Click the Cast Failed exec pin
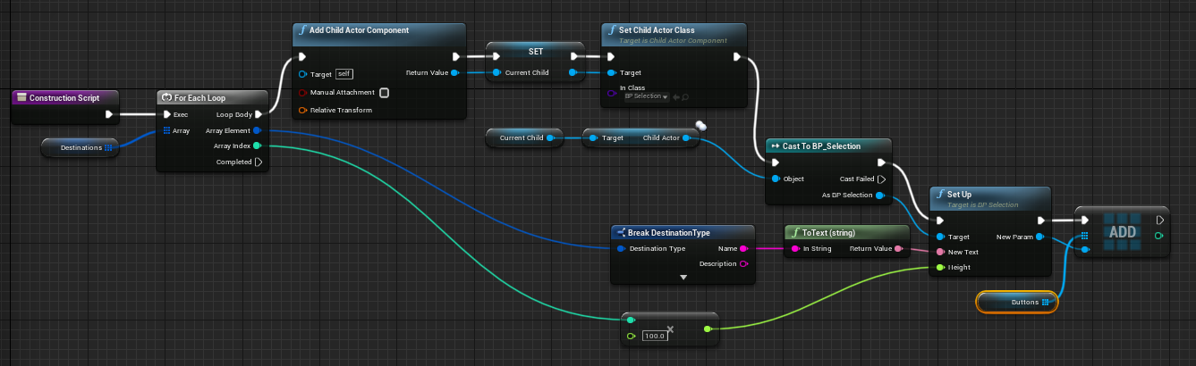This screenshot has width=1196, height=366. (881, 179)
